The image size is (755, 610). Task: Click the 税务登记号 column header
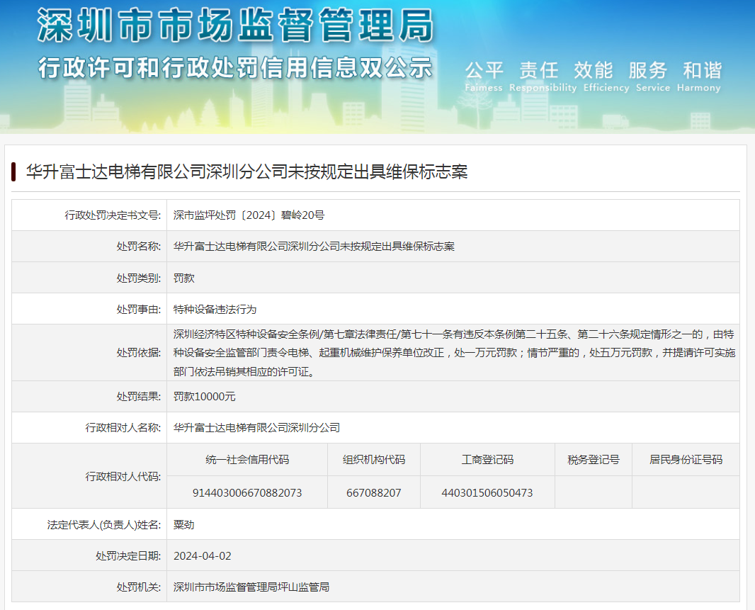[594, 460]
